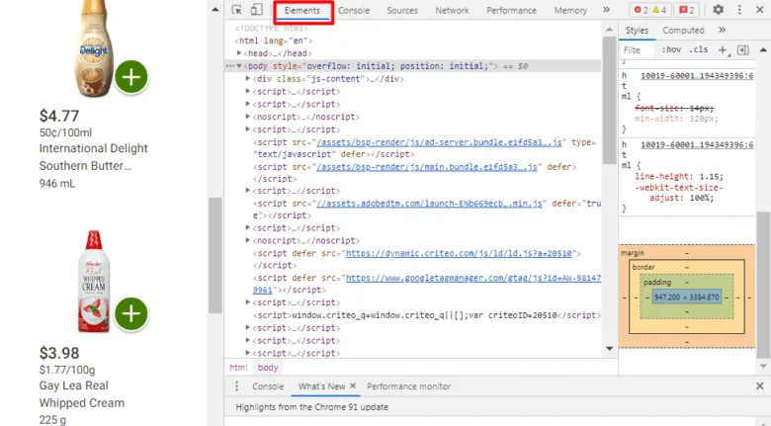771x426 pixels.
Task: Select the Computed pane tab
Action: coord(683,31)
